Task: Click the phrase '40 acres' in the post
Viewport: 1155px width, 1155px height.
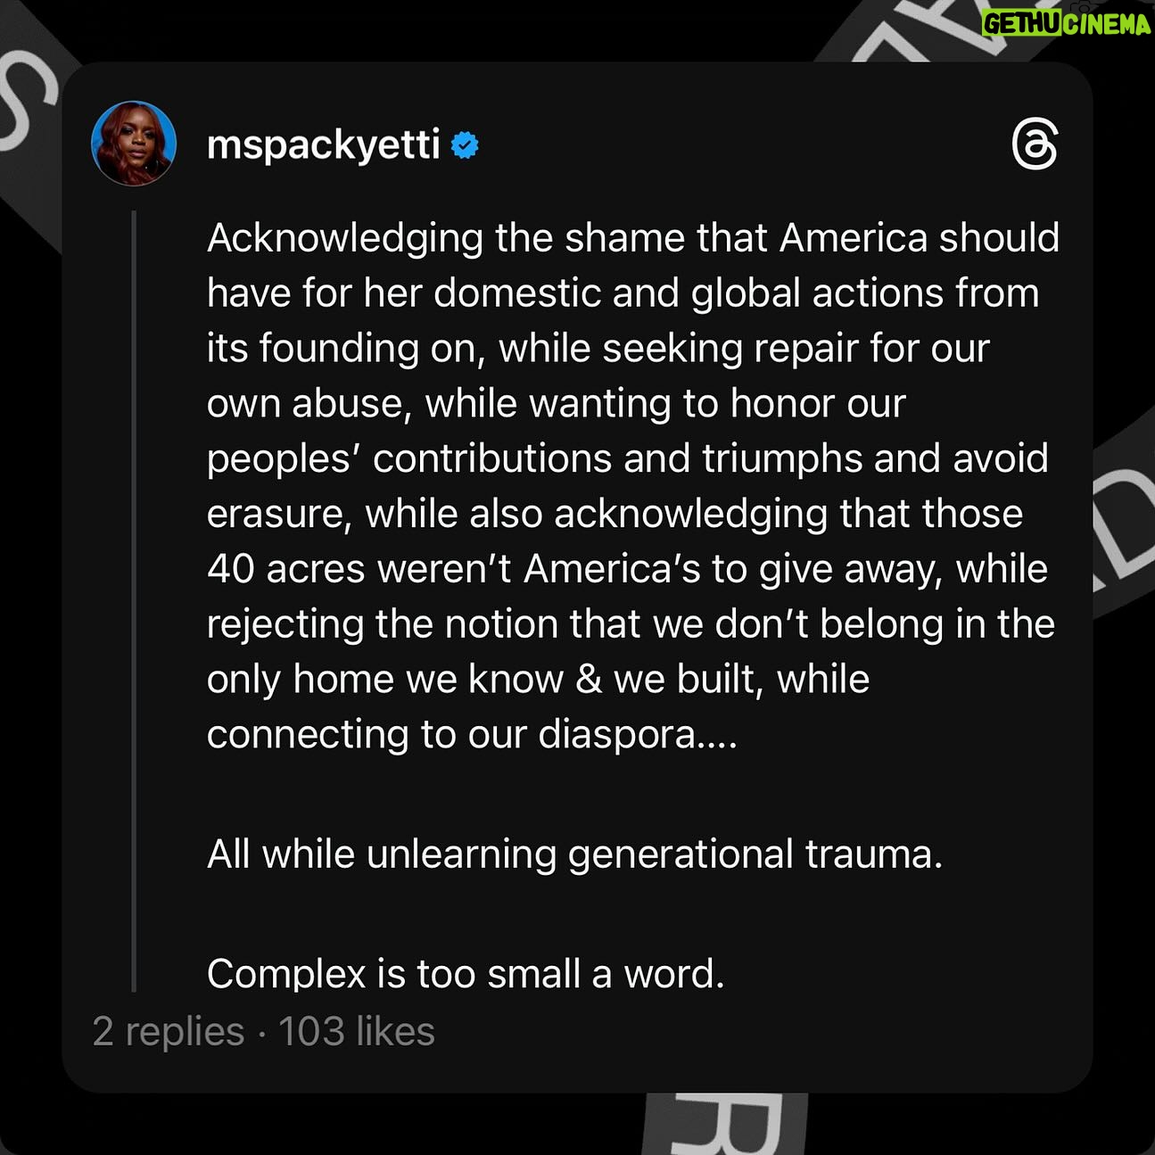Action: click(x=285, y=569)
